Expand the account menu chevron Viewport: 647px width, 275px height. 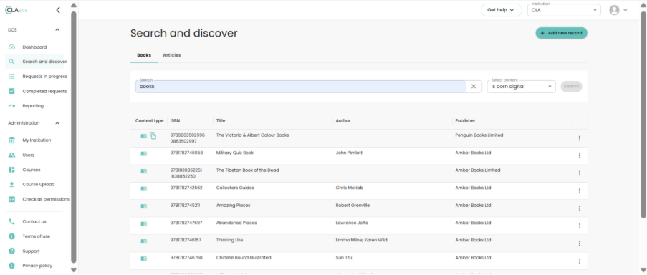(x=626, y=10)
